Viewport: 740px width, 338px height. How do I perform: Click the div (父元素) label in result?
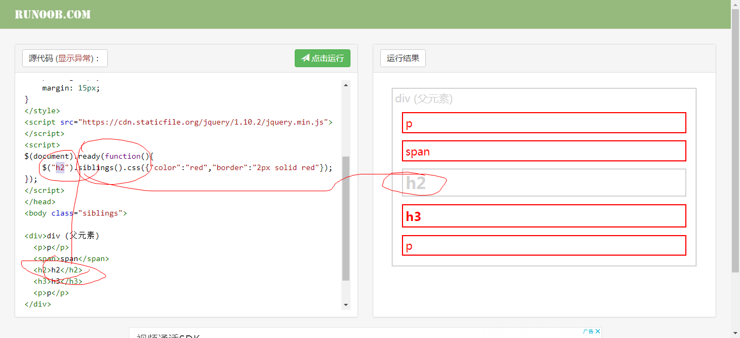click(x=424, y=99)
